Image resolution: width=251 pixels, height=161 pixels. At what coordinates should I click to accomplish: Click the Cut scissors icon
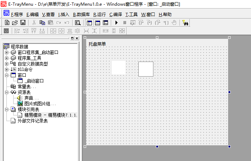coord(34,23)
